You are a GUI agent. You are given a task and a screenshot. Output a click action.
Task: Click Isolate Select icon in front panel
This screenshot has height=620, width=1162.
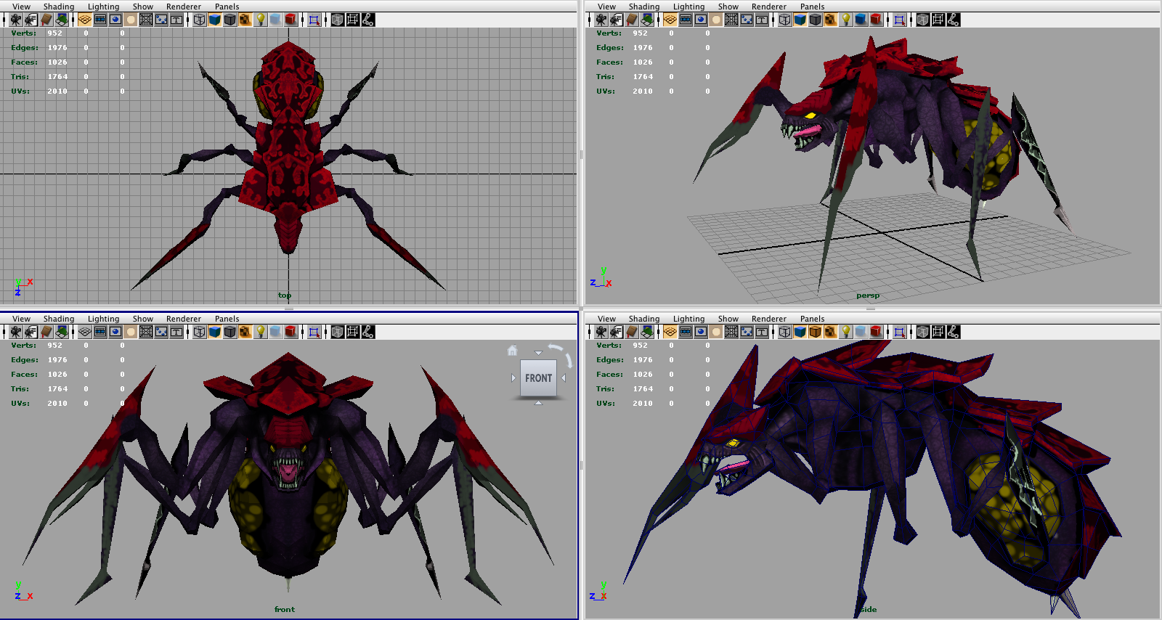point(314,332)
